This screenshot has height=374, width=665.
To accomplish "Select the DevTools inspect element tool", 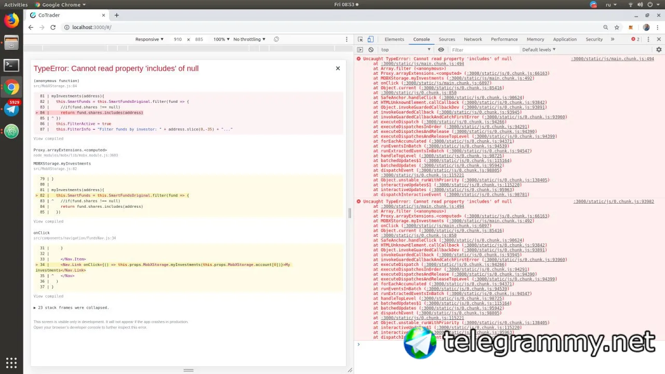I will tap(360, 39).
